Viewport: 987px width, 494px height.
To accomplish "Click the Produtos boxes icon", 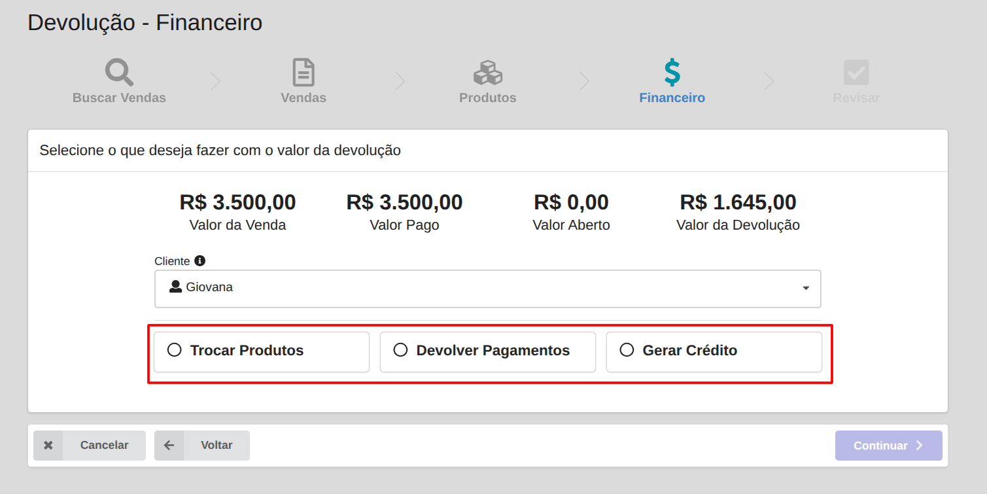I will (488, 73).
